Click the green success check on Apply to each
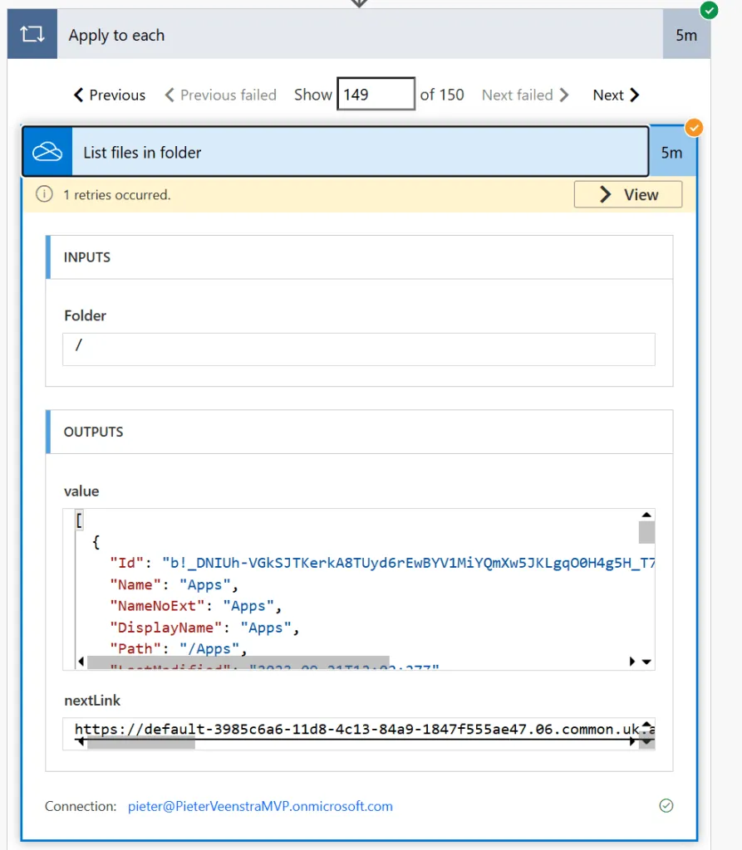 tap(709, 11)
